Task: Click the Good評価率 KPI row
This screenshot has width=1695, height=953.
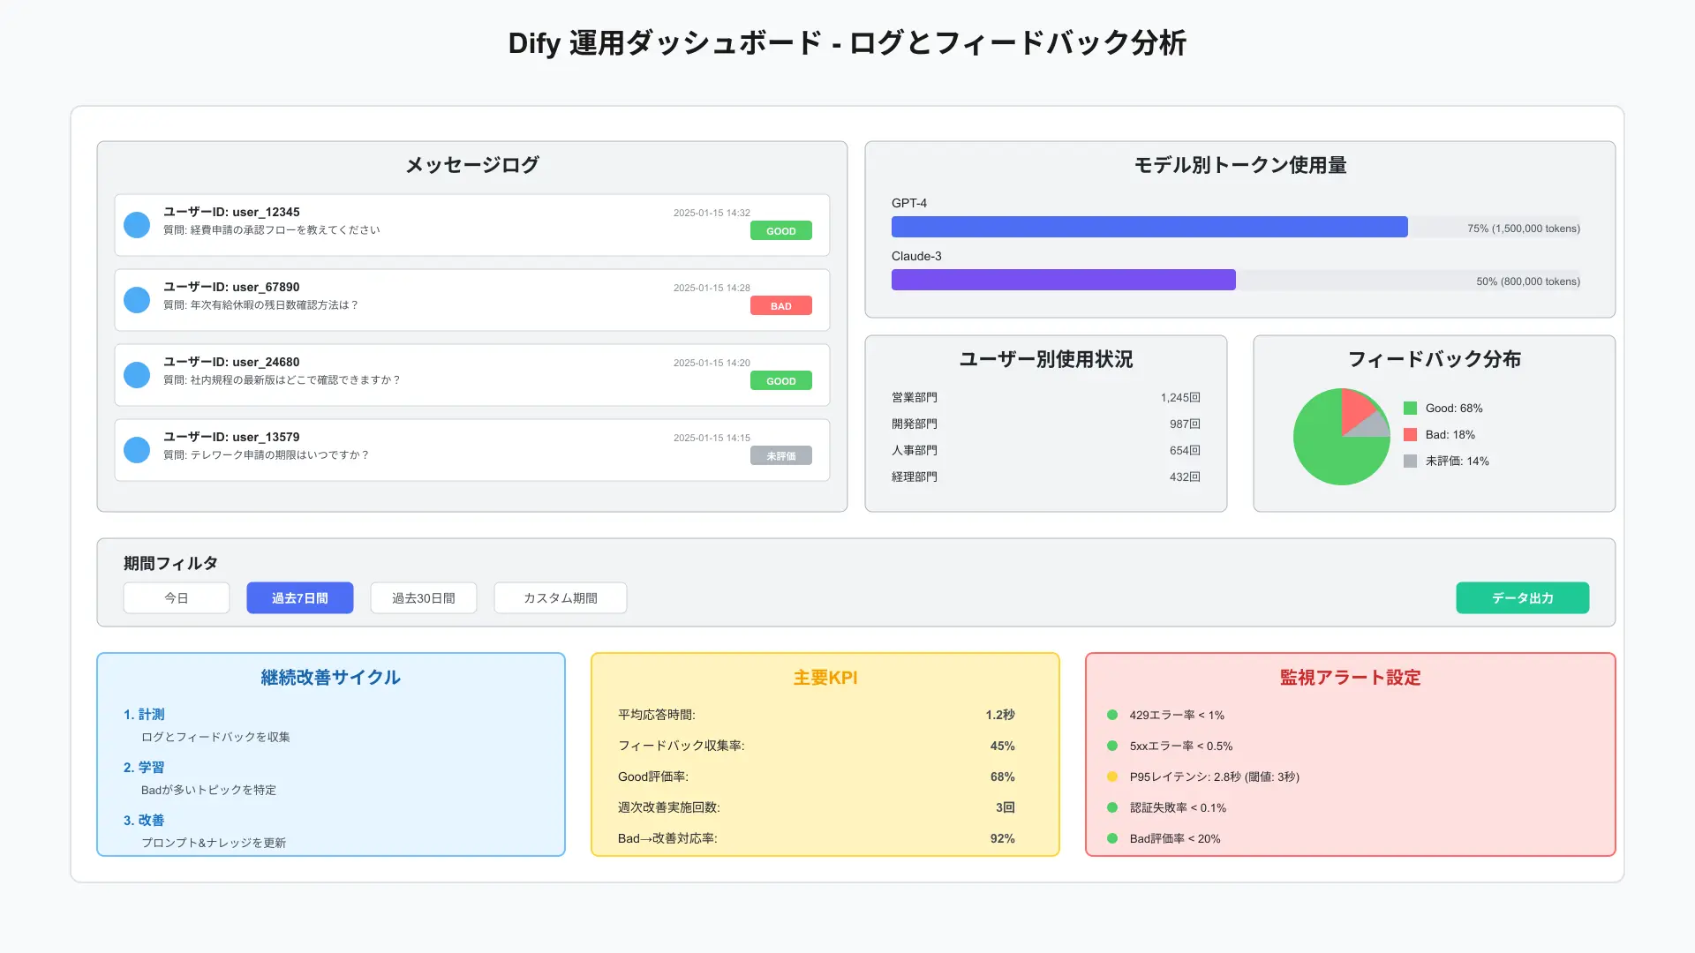Action: tap(817, 777)
